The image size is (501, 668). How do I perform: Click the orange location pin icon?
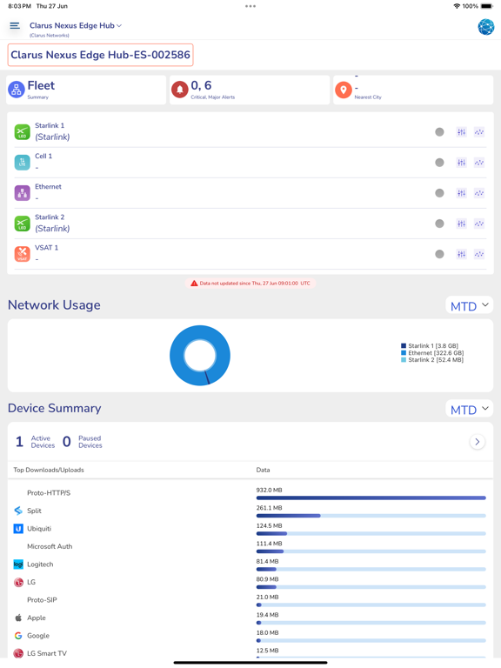point(344,90)
